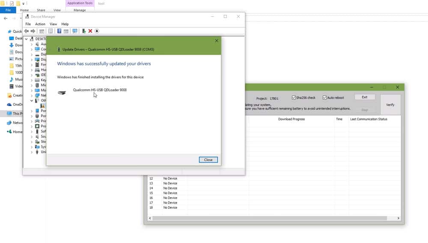Click the OneDrive cloud icon in Explorer sidebar

9,104
